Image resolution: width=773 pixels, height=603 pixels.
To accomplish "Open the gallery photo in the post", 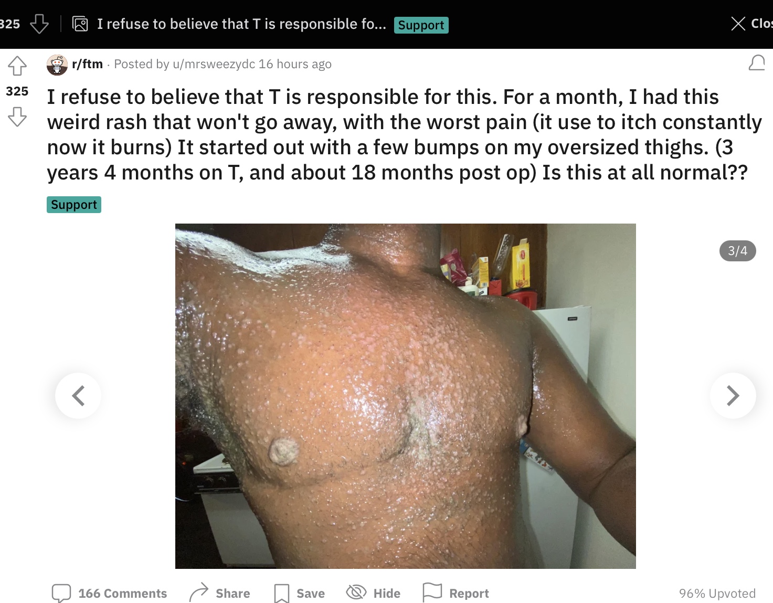I will pos(405,396).
